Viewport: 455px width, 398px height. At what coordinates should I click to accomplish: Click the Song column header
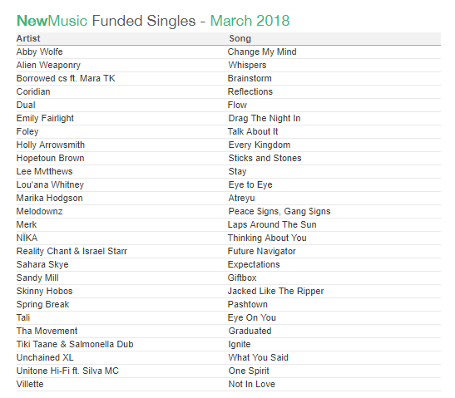(240, 38)
